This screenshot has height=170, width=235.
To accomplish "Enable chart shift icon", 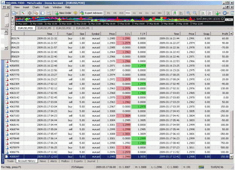I will pyautogui.click(x=209, y=13).
